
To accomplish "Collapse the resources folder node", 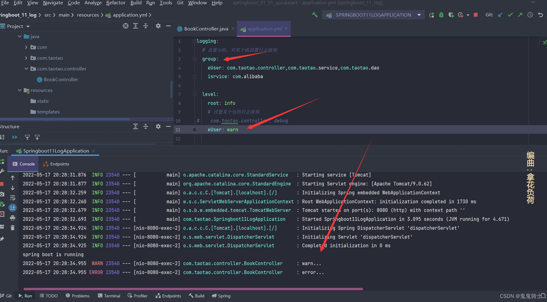I will pyautogui.click(x=20, y=90).
